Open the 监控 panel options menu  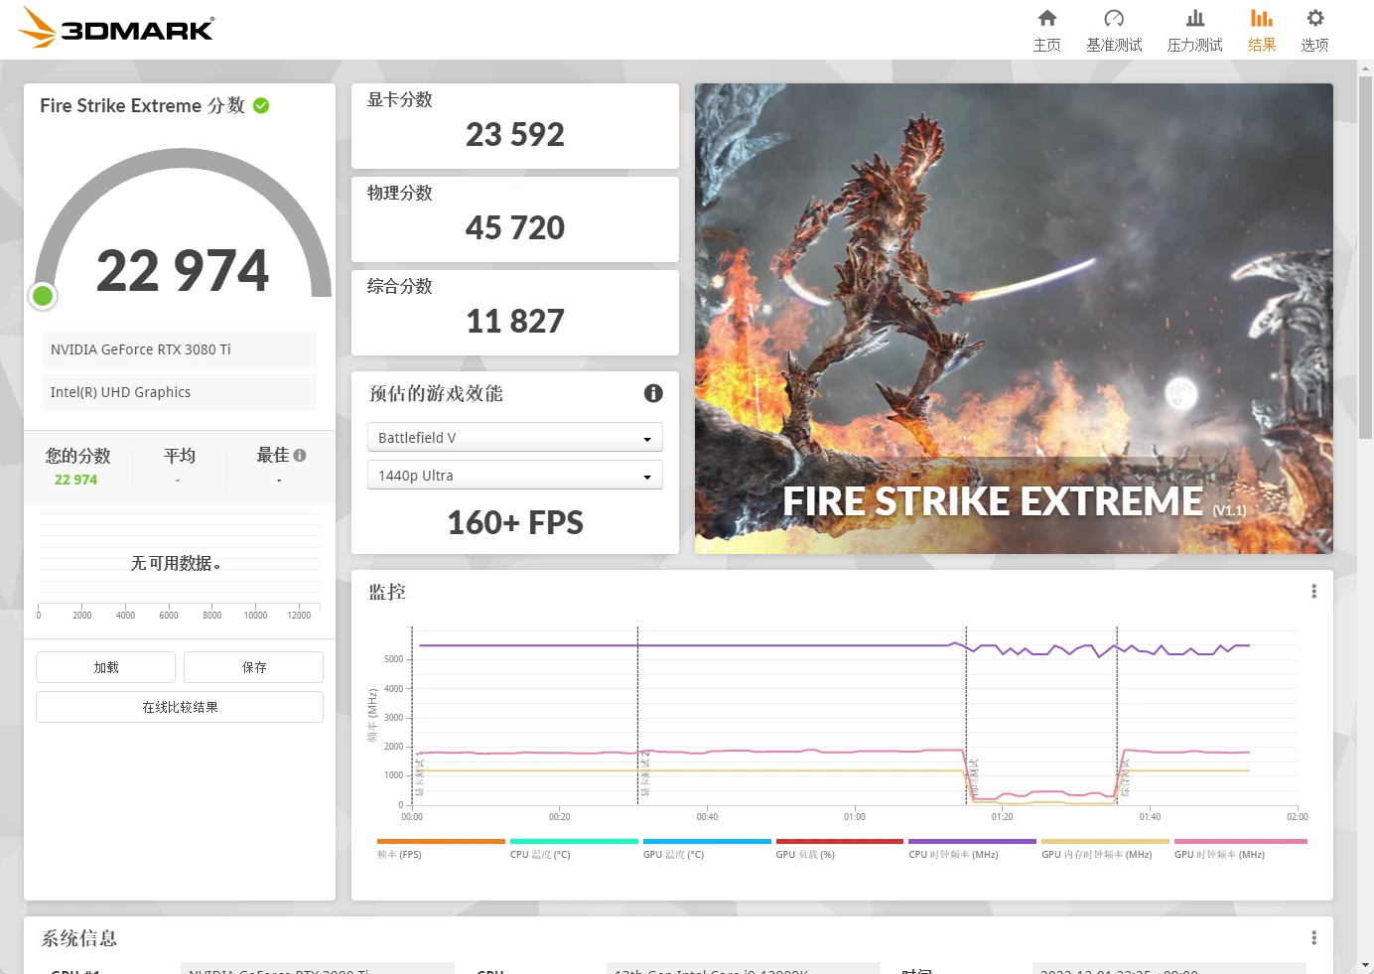1313,591
